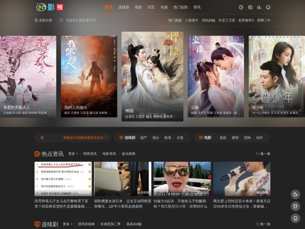Image resolution: width=305 pixels, height=229 pixels.
Task: Expand 更多 next to 连续剧 heading
Action: click(x=68, y=224)
